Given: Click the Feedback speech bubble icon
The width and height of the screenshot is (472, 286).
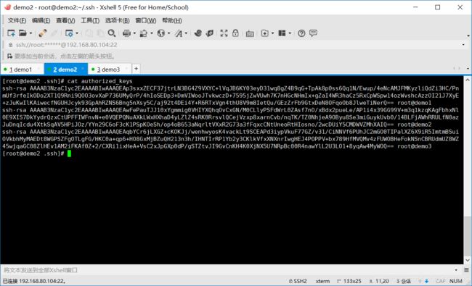Looking at the screenshot, I should [314, 33].
